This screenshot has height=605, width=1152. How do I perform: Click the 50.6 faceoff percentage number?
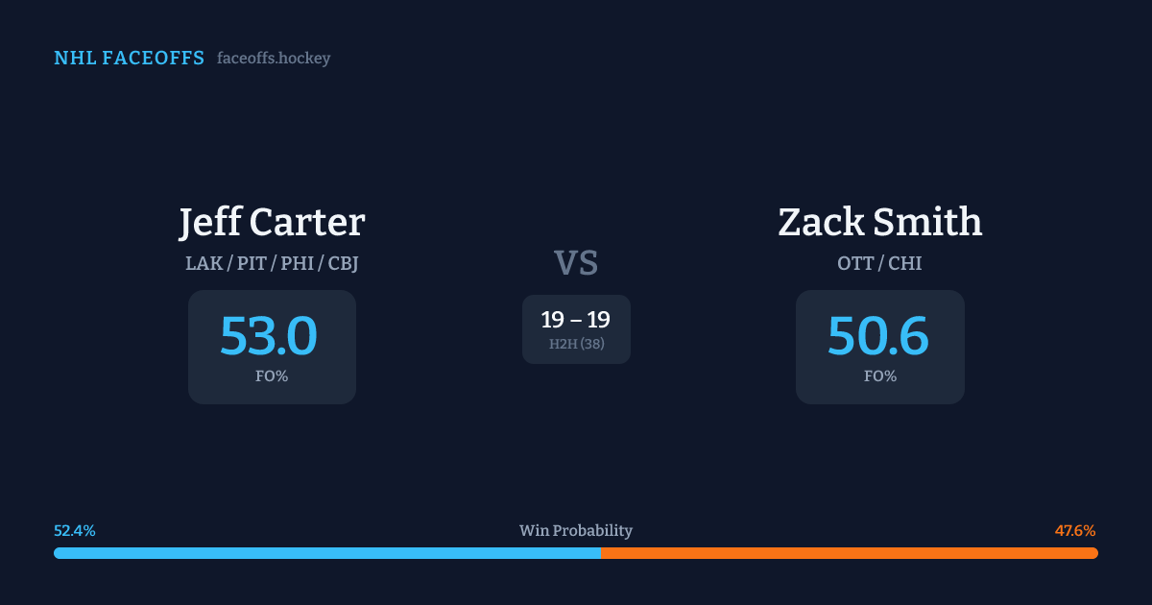(878, 336)
